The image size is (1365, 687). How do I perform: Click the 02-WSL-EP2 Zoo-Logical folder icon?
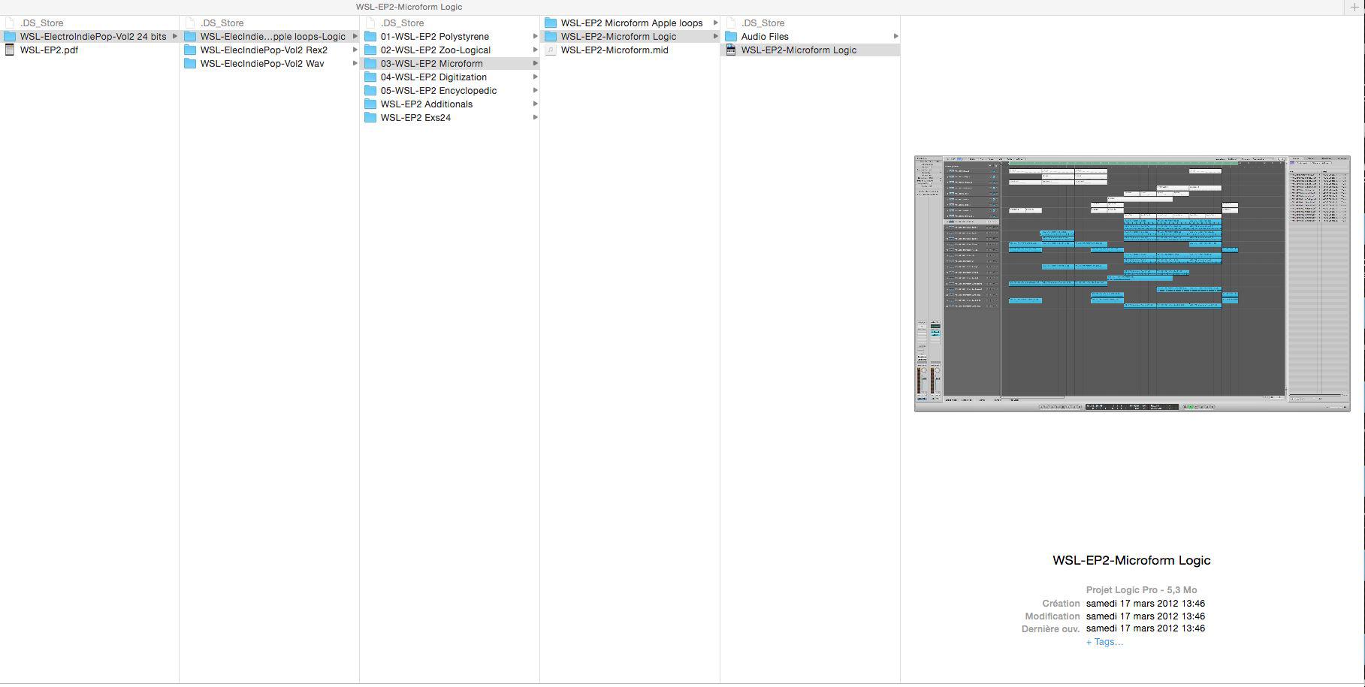coord(370,50)
